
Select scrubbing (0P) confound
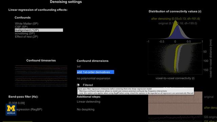[25, 34]
